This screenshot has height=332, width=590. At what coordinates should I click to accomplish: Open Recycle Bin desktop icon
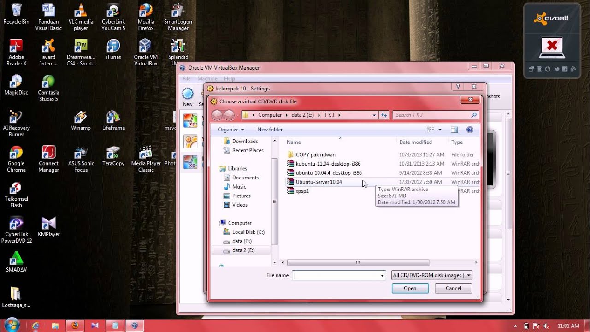coord(16,14)
